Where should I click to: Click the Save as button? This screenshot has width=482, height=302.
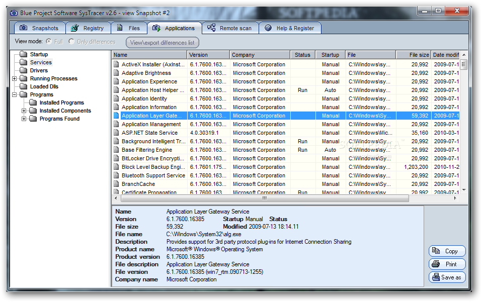[447, 277]
